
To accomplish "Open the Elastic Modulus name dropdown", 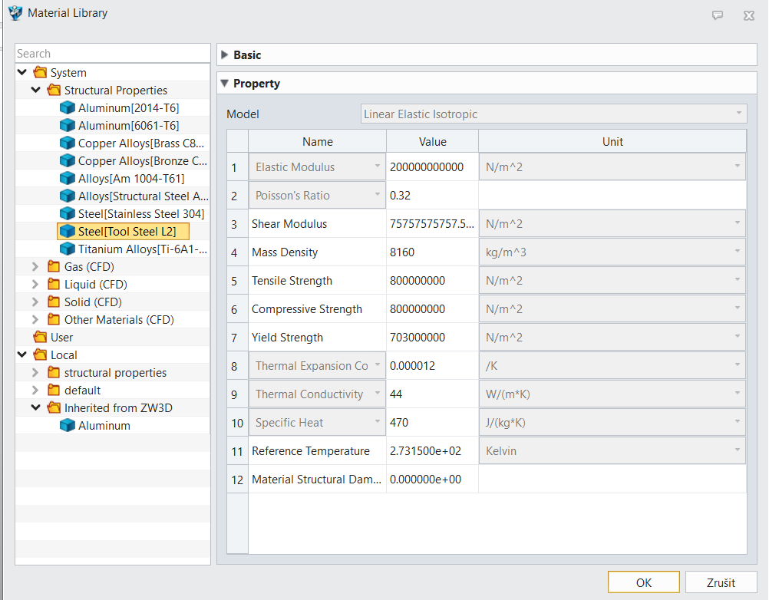I will pyautogui.click(x=317, y=167).
